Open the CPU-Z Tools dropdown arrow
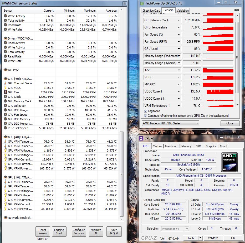This screenshot has width=245, height=243. pos(200,238)
